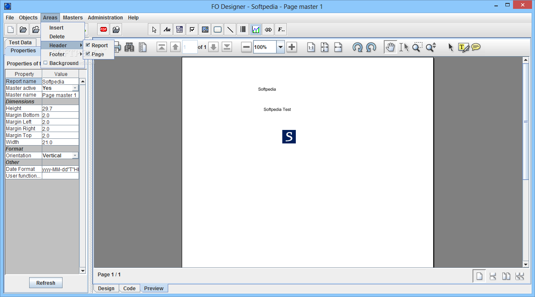Image resolution: width=535 pixels, height=297 pixels.
Task: Set actual size with 1:1 icon
Action: pyautogui.click(x=311, y=47)
